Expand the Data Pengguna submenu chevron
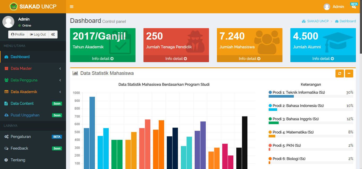The width and height of the screenshot is (362, 169). coord(60,80)
